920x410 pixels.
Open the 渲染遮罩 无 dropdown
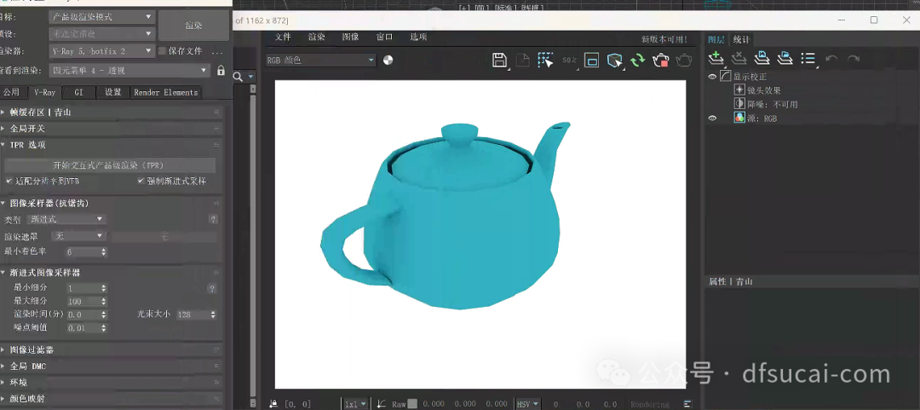click(x=78, y=236)
